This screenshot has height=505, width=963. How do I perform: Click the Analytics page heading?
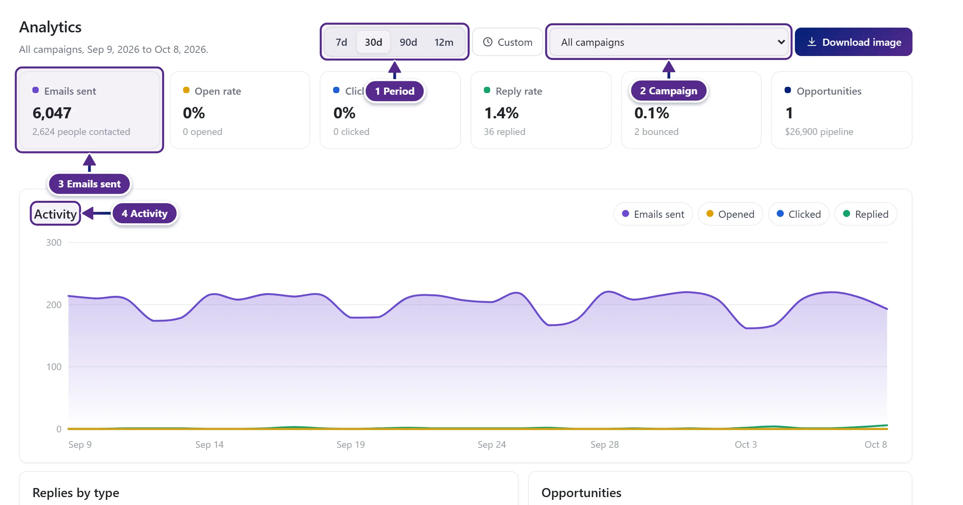pos(50,27)
